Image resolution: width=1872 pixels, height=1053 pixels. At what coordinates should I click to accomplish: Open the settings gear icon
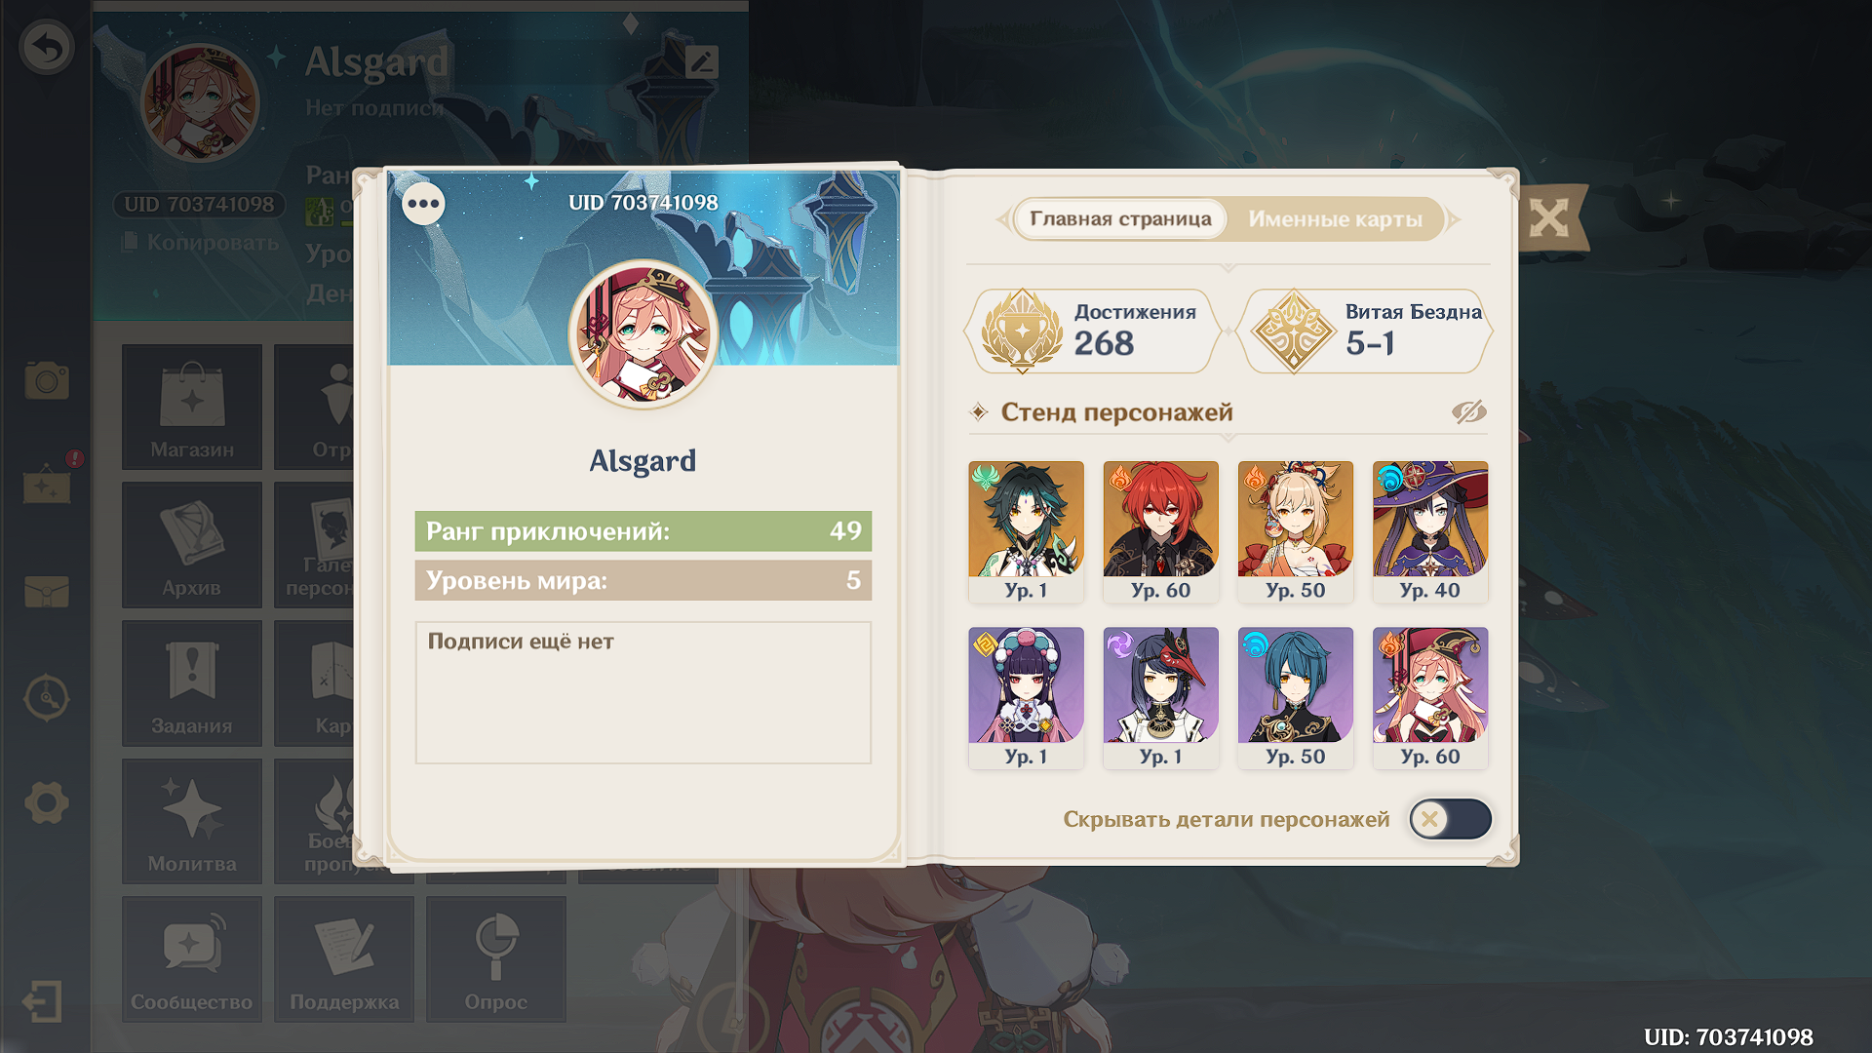pos(46,803)
